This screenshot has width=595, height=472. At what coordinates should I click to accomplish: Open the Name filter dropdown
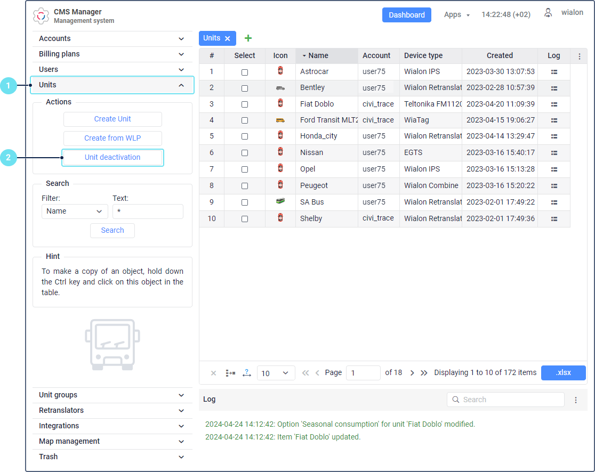tap(75, 211)
